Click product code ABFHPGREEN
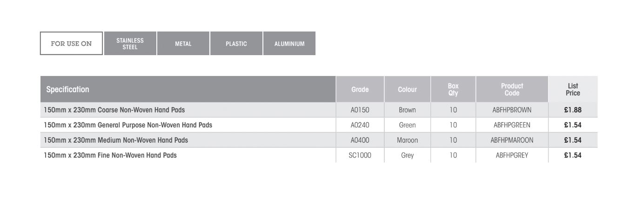The image size is (624, 202). (512, 125)
